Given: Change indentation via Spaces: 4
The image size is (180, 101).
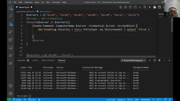Looking at the screenshot, I should point(121,100).
